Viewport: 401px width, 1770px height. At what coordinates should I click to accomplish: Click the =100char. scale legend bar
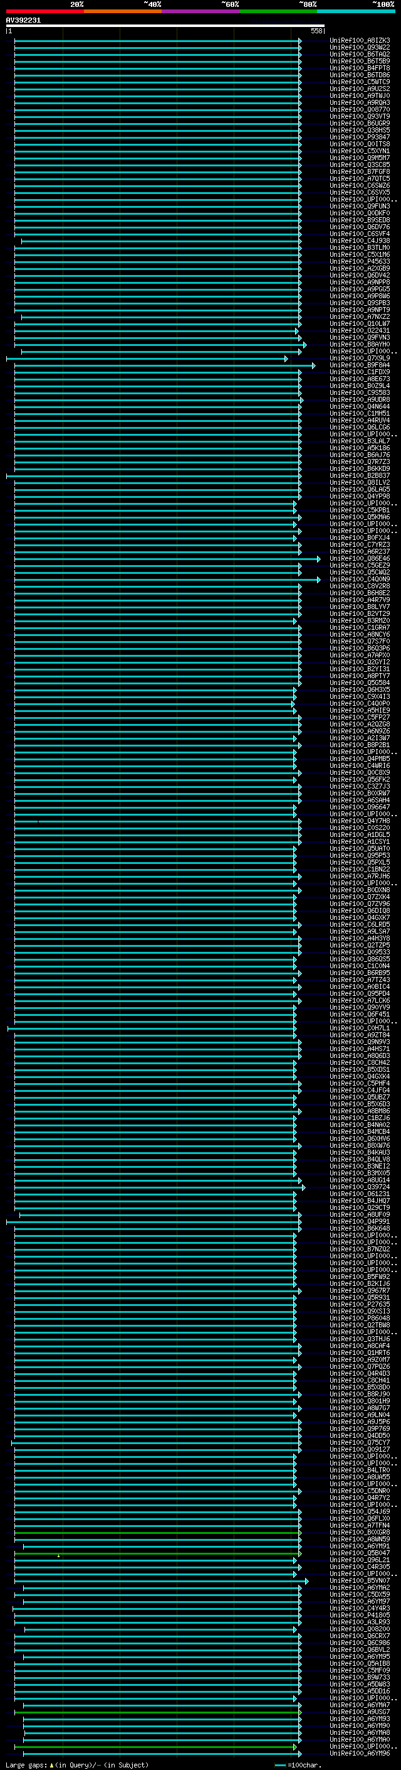click(x=279, y=1765)
